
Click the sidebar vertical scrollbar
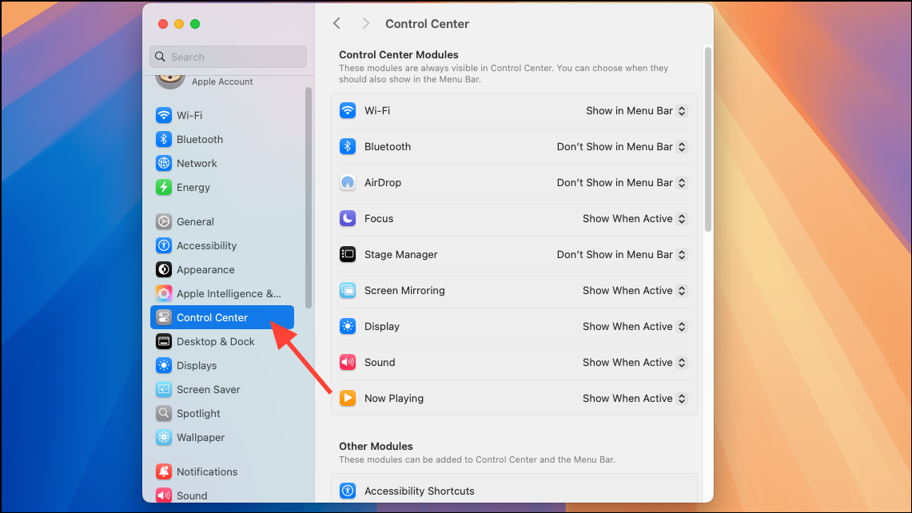pyautogui.click(x=309, y=197)
